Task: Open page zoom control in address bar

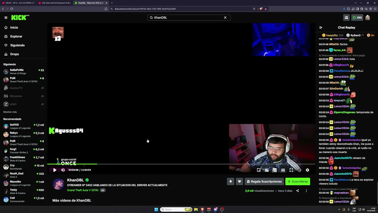Action: tap(254, 9)
